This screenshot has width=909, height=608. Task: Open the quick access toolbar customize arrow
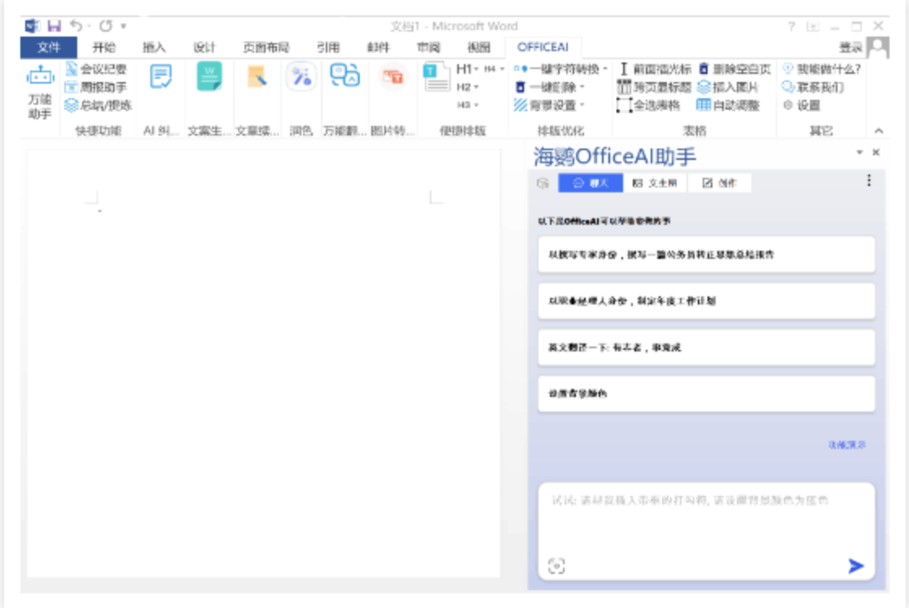[x=123, y=26]
